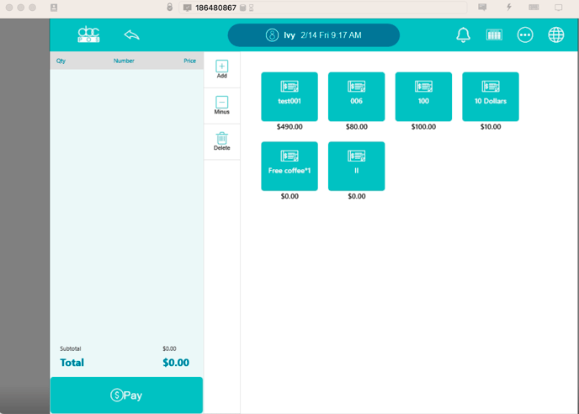
Task: Click the lightning icon in title bar
Action: pos(508,7)
